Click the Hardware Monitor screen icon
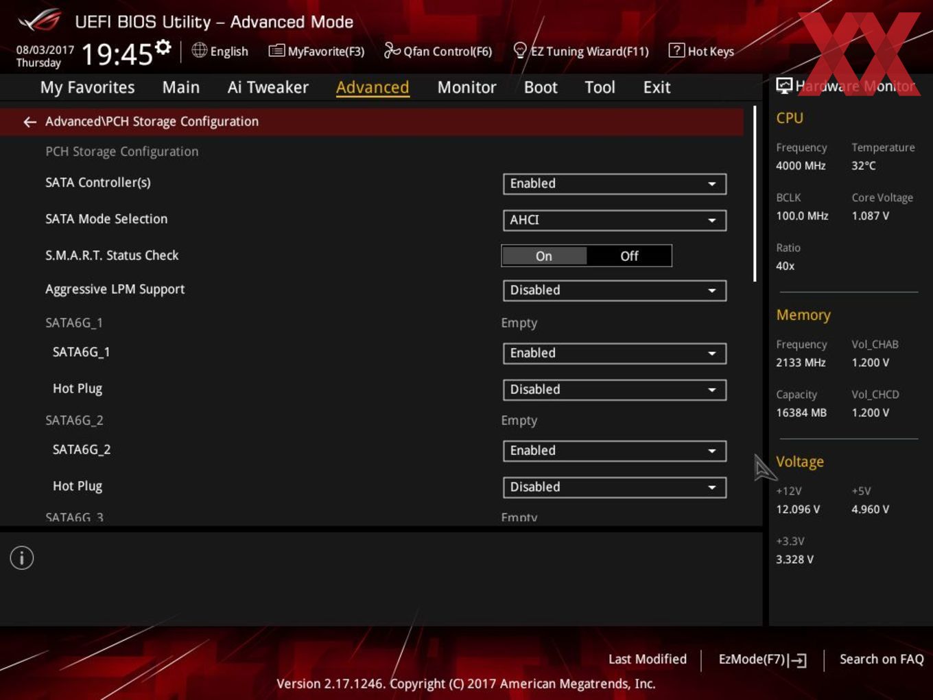The width and height of the screenshot is (933, 700). [784, 85]
